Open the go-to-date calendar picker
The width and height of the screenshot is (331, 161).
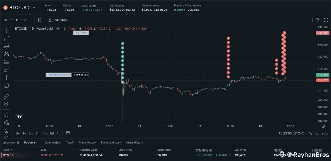click(x=68, y=133)
